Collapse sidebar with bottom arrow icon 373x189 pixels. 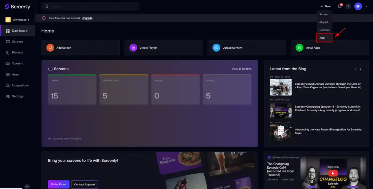coord(27,186)
